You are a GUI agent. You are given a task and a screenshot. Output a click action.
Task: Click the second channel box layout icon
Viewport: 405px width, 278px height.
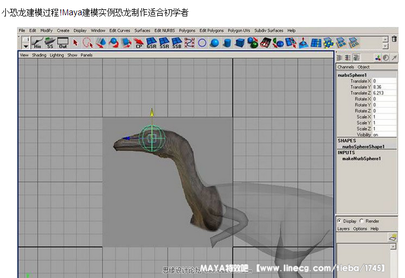[x=348, y=58]
